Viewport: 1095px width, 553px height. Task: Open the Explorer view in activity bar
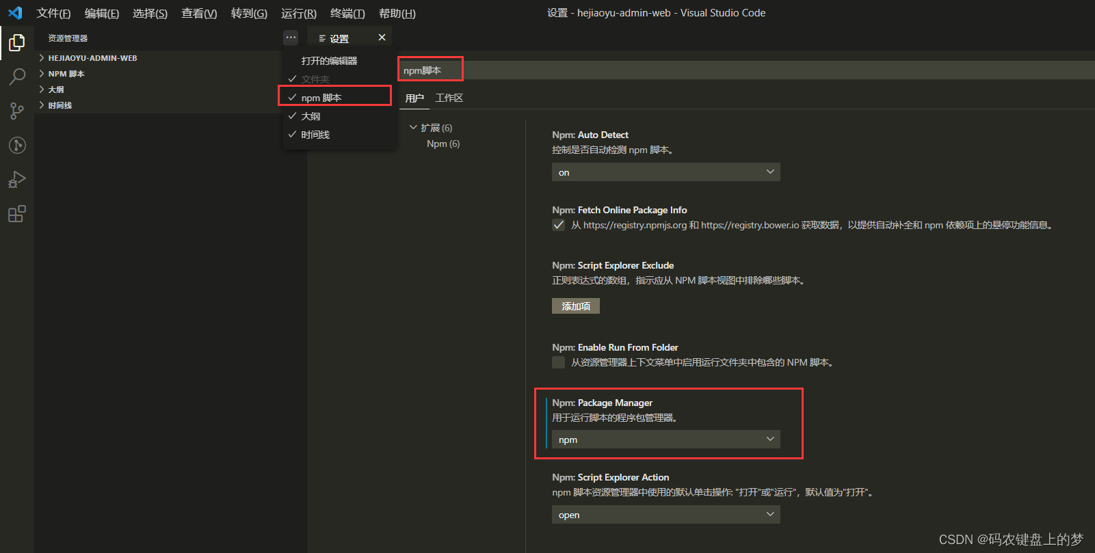[17, 43]
